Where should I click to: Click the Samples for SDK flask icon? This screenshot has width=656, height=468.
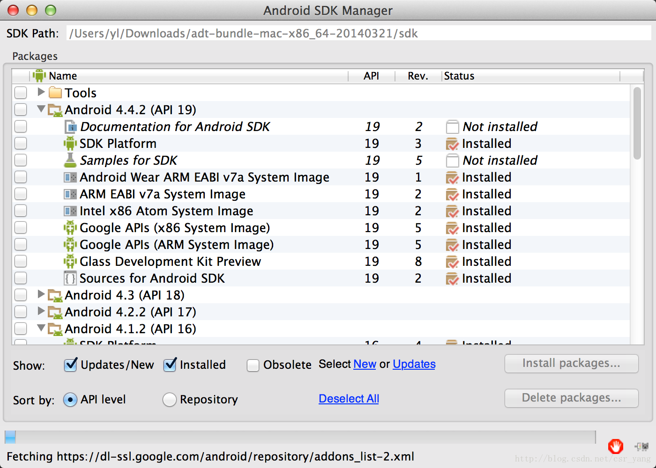coord(70,160)
